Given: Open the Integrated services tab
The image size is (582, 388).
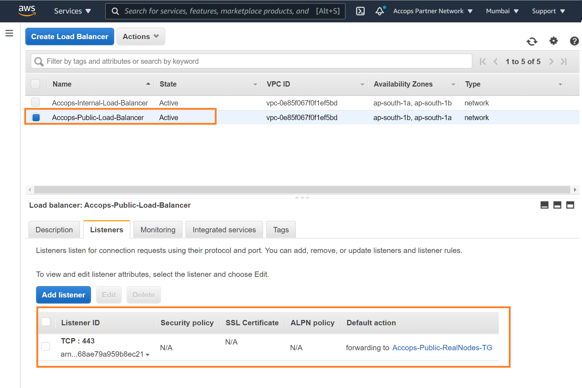Looking at the screenshot, I should [224, 230].
